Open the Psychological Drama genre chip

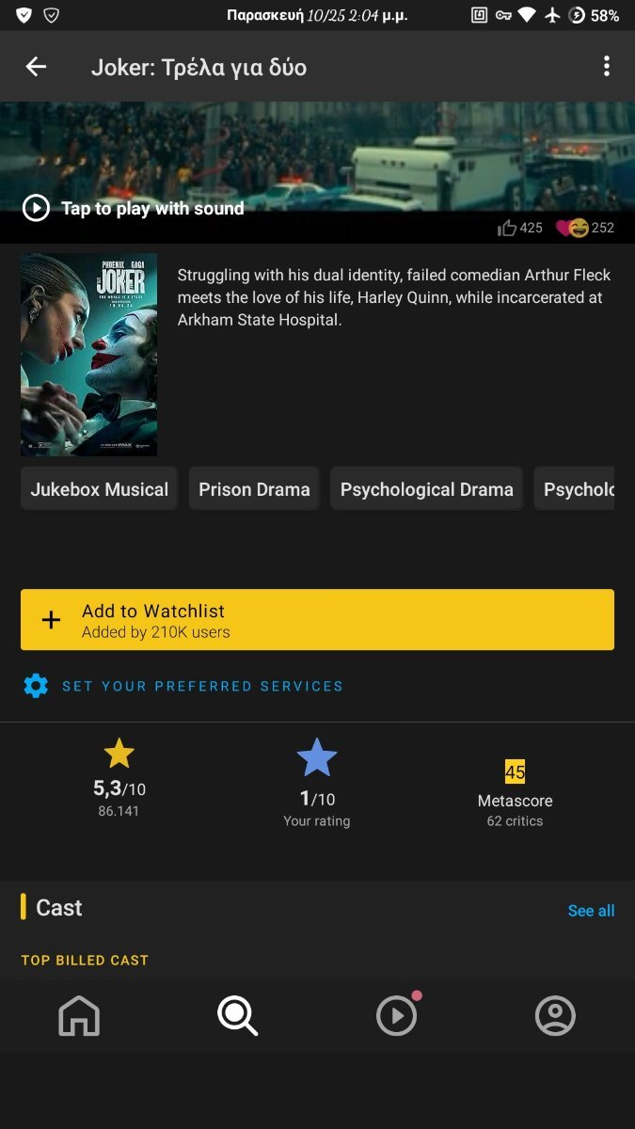coord(426,489)
